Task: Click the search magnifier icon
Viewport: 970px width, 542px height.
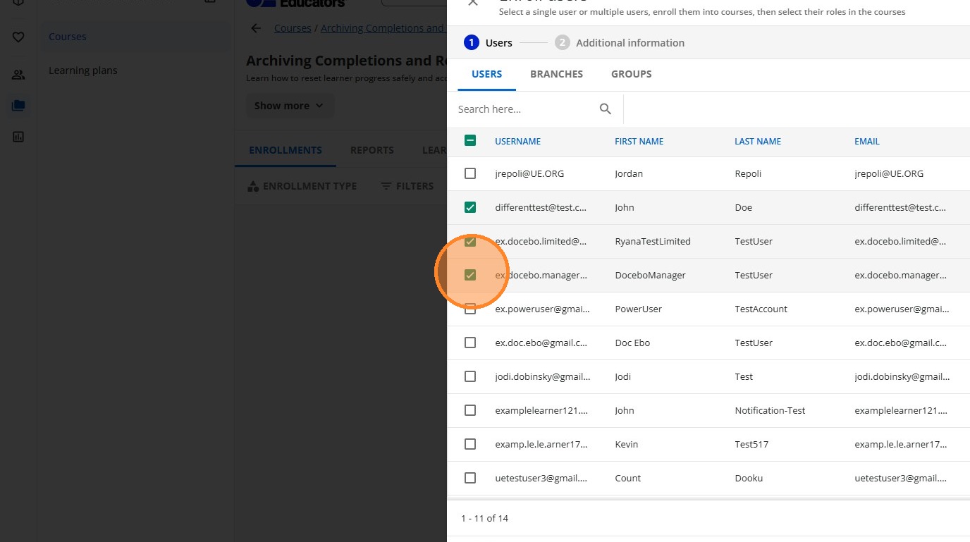Action: coord(606,109)
